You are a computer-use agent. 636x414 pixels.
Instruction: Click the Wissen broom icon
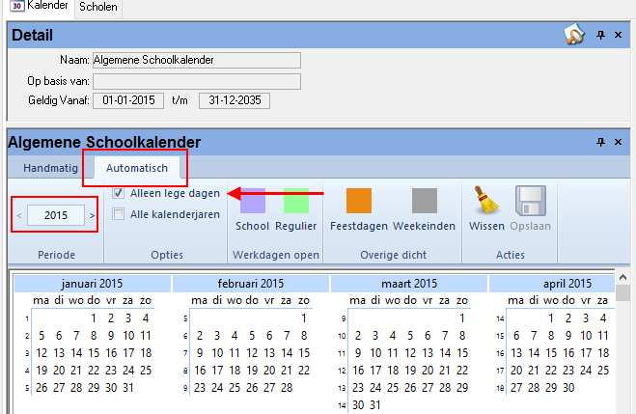click(x=486, y=201)
